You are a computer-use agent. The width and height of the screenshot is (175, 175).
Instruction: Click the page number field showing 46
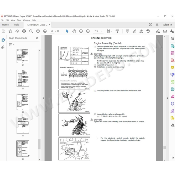point(52,31)
